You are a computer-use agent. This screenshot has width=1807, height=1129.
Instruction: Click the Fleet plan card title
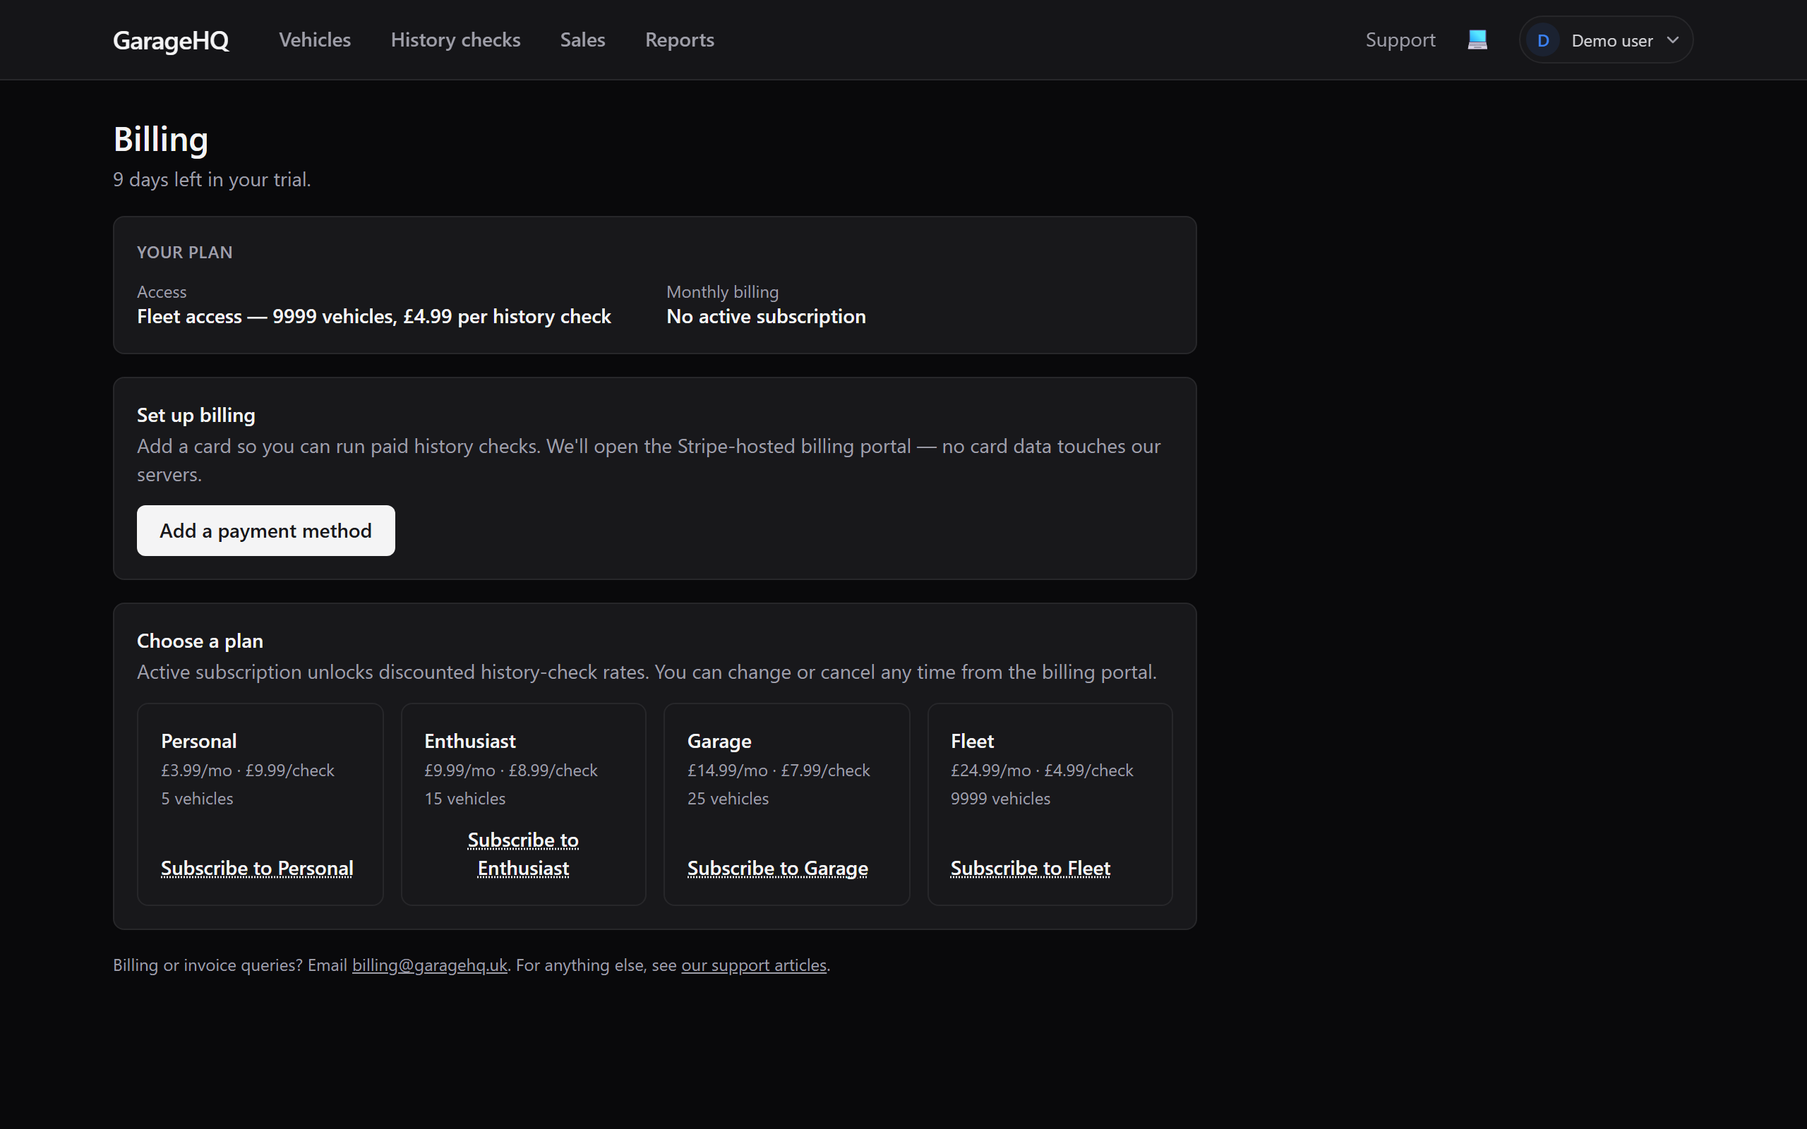(x=971, y=741)
